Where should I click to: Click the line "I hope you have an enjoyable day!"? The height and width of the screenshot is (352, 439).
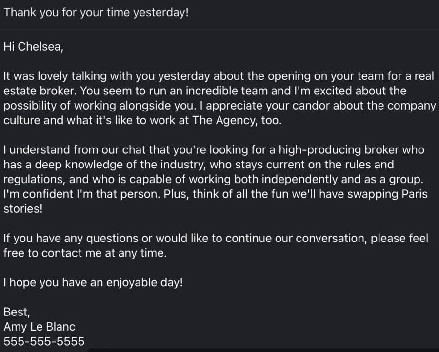pyautogui.click(x=93, y=282)
